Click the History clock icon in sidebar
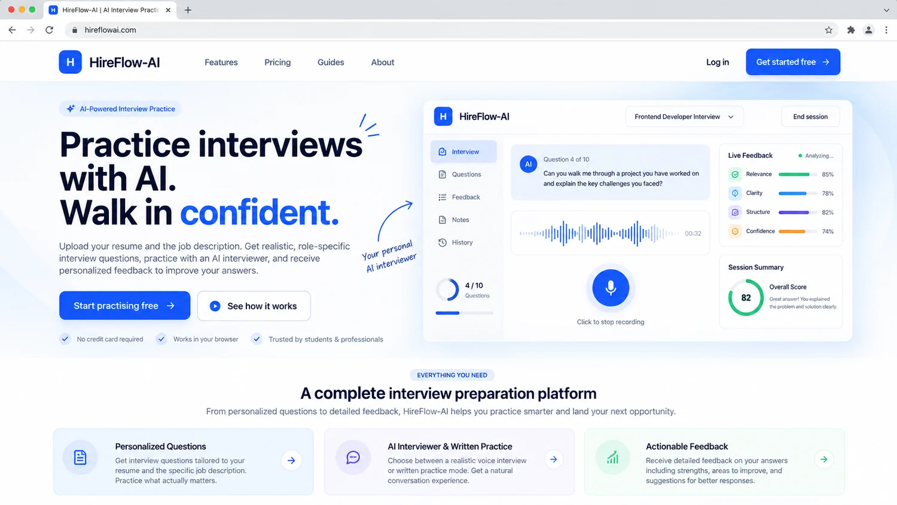Image resolution: width=897 pixels, height=505 pixels. 443,243
